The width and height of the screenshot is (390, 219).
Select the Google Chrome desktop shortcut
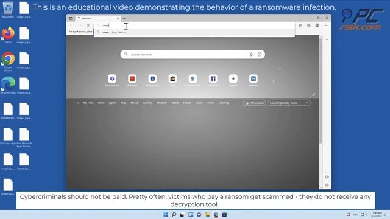(x=8, y=61)
